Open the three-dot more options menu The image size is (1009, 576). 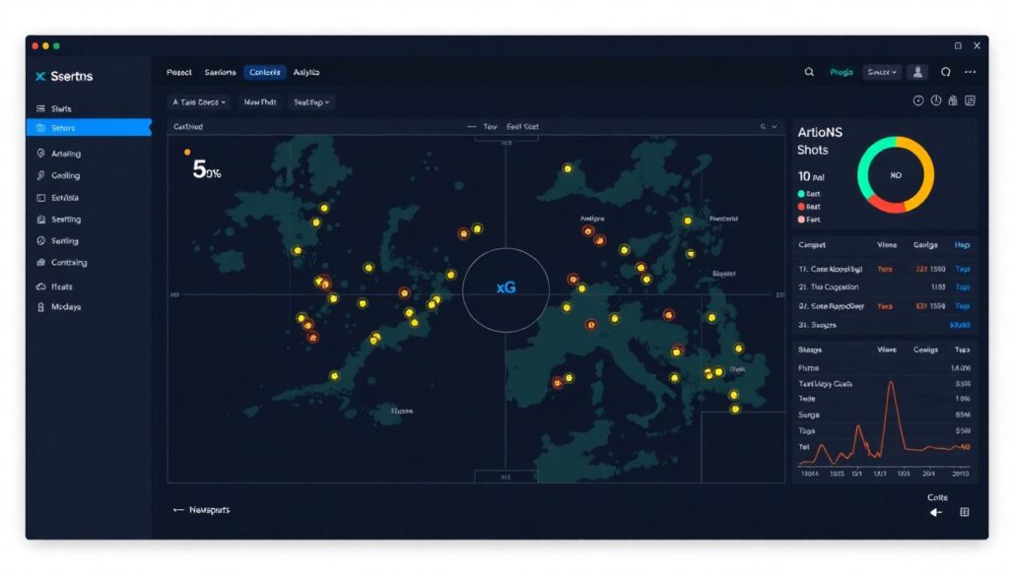click(971, 72)
